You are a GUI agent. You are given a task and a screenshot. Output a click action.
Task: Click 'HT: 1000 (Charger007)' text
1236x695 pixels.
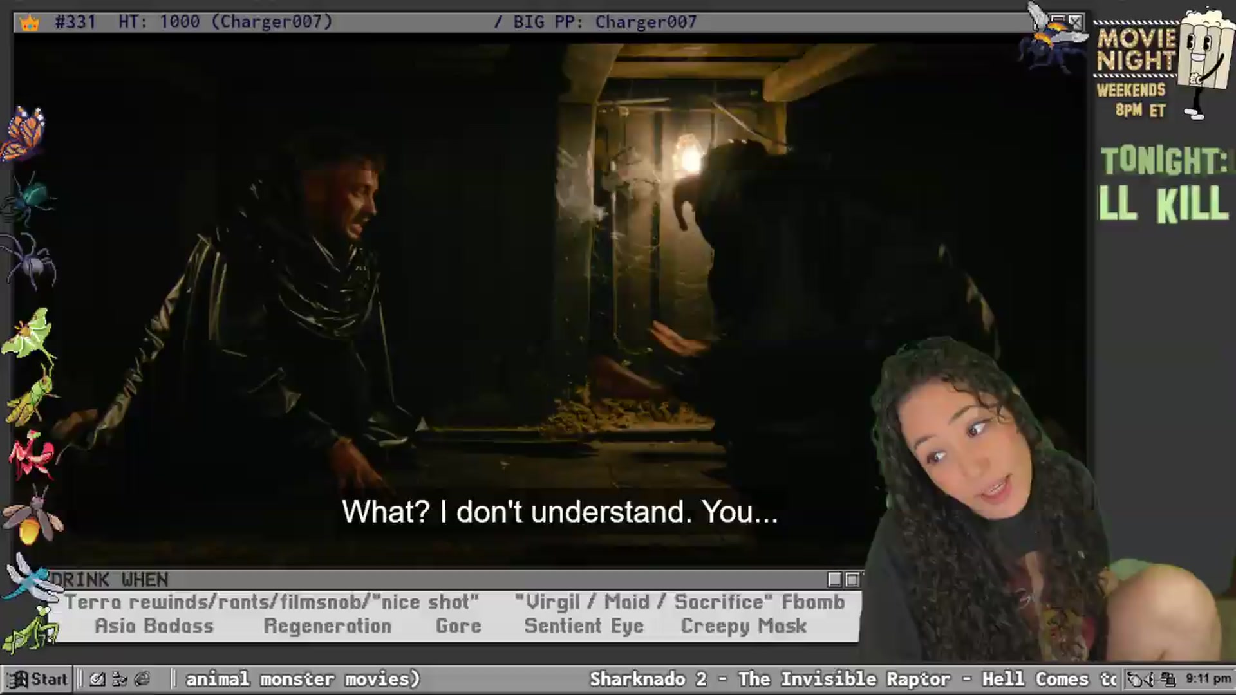tap(225, 22)
